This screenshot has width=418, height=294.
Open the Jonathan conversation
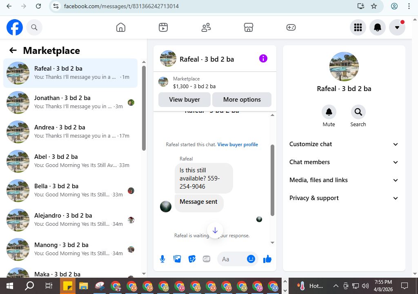point(70,102)
